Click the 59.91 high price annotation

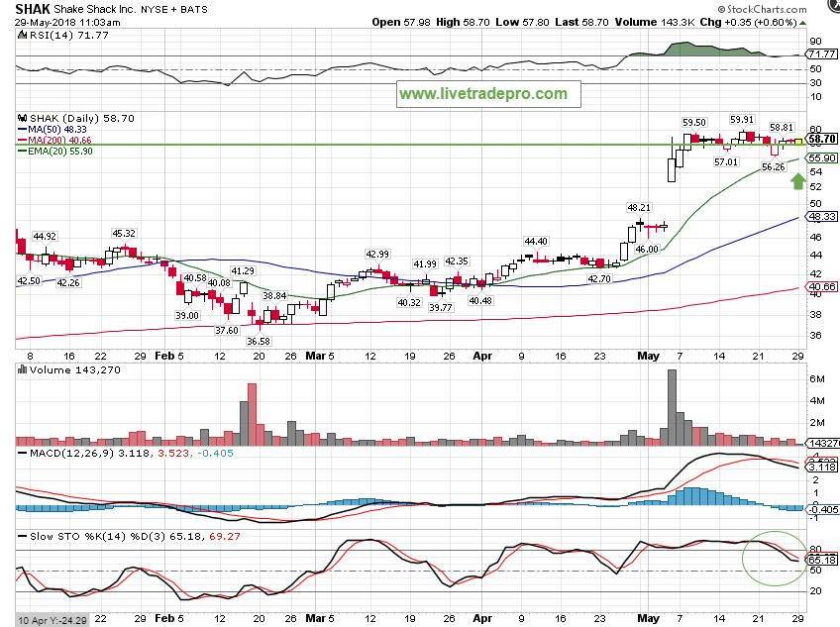[742, 119]
